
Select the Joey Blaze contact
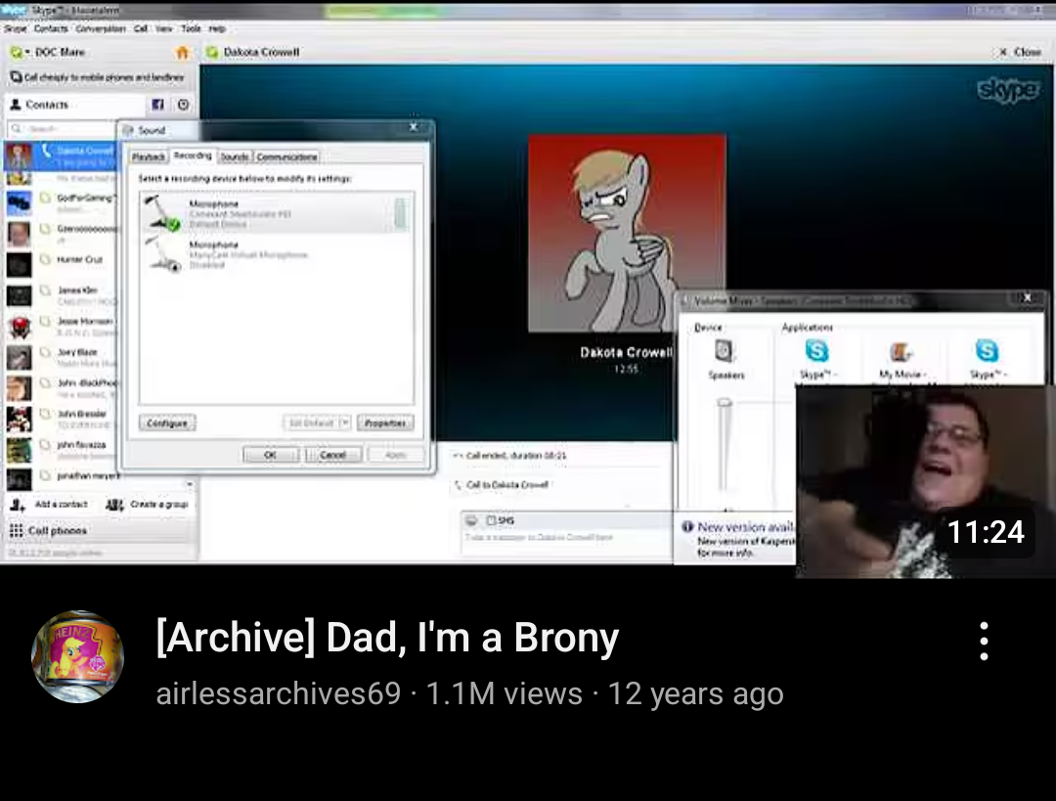coord(61,357)
